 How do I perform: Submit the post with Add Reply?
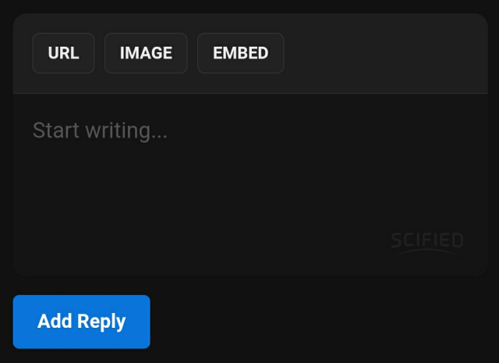coord(81,322)
